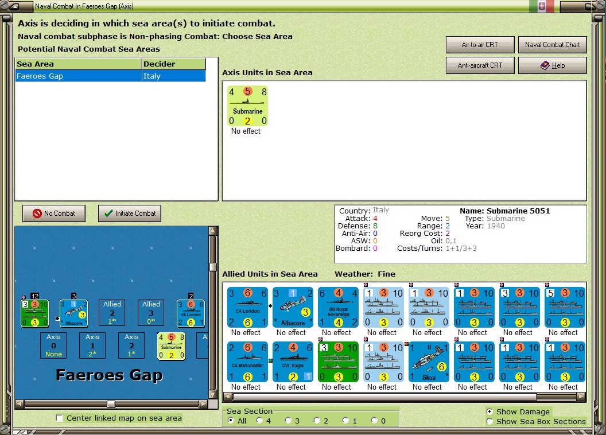Click the Italian flag icon in title bar
Screen dimensions: 606x435
click(542, 6)
